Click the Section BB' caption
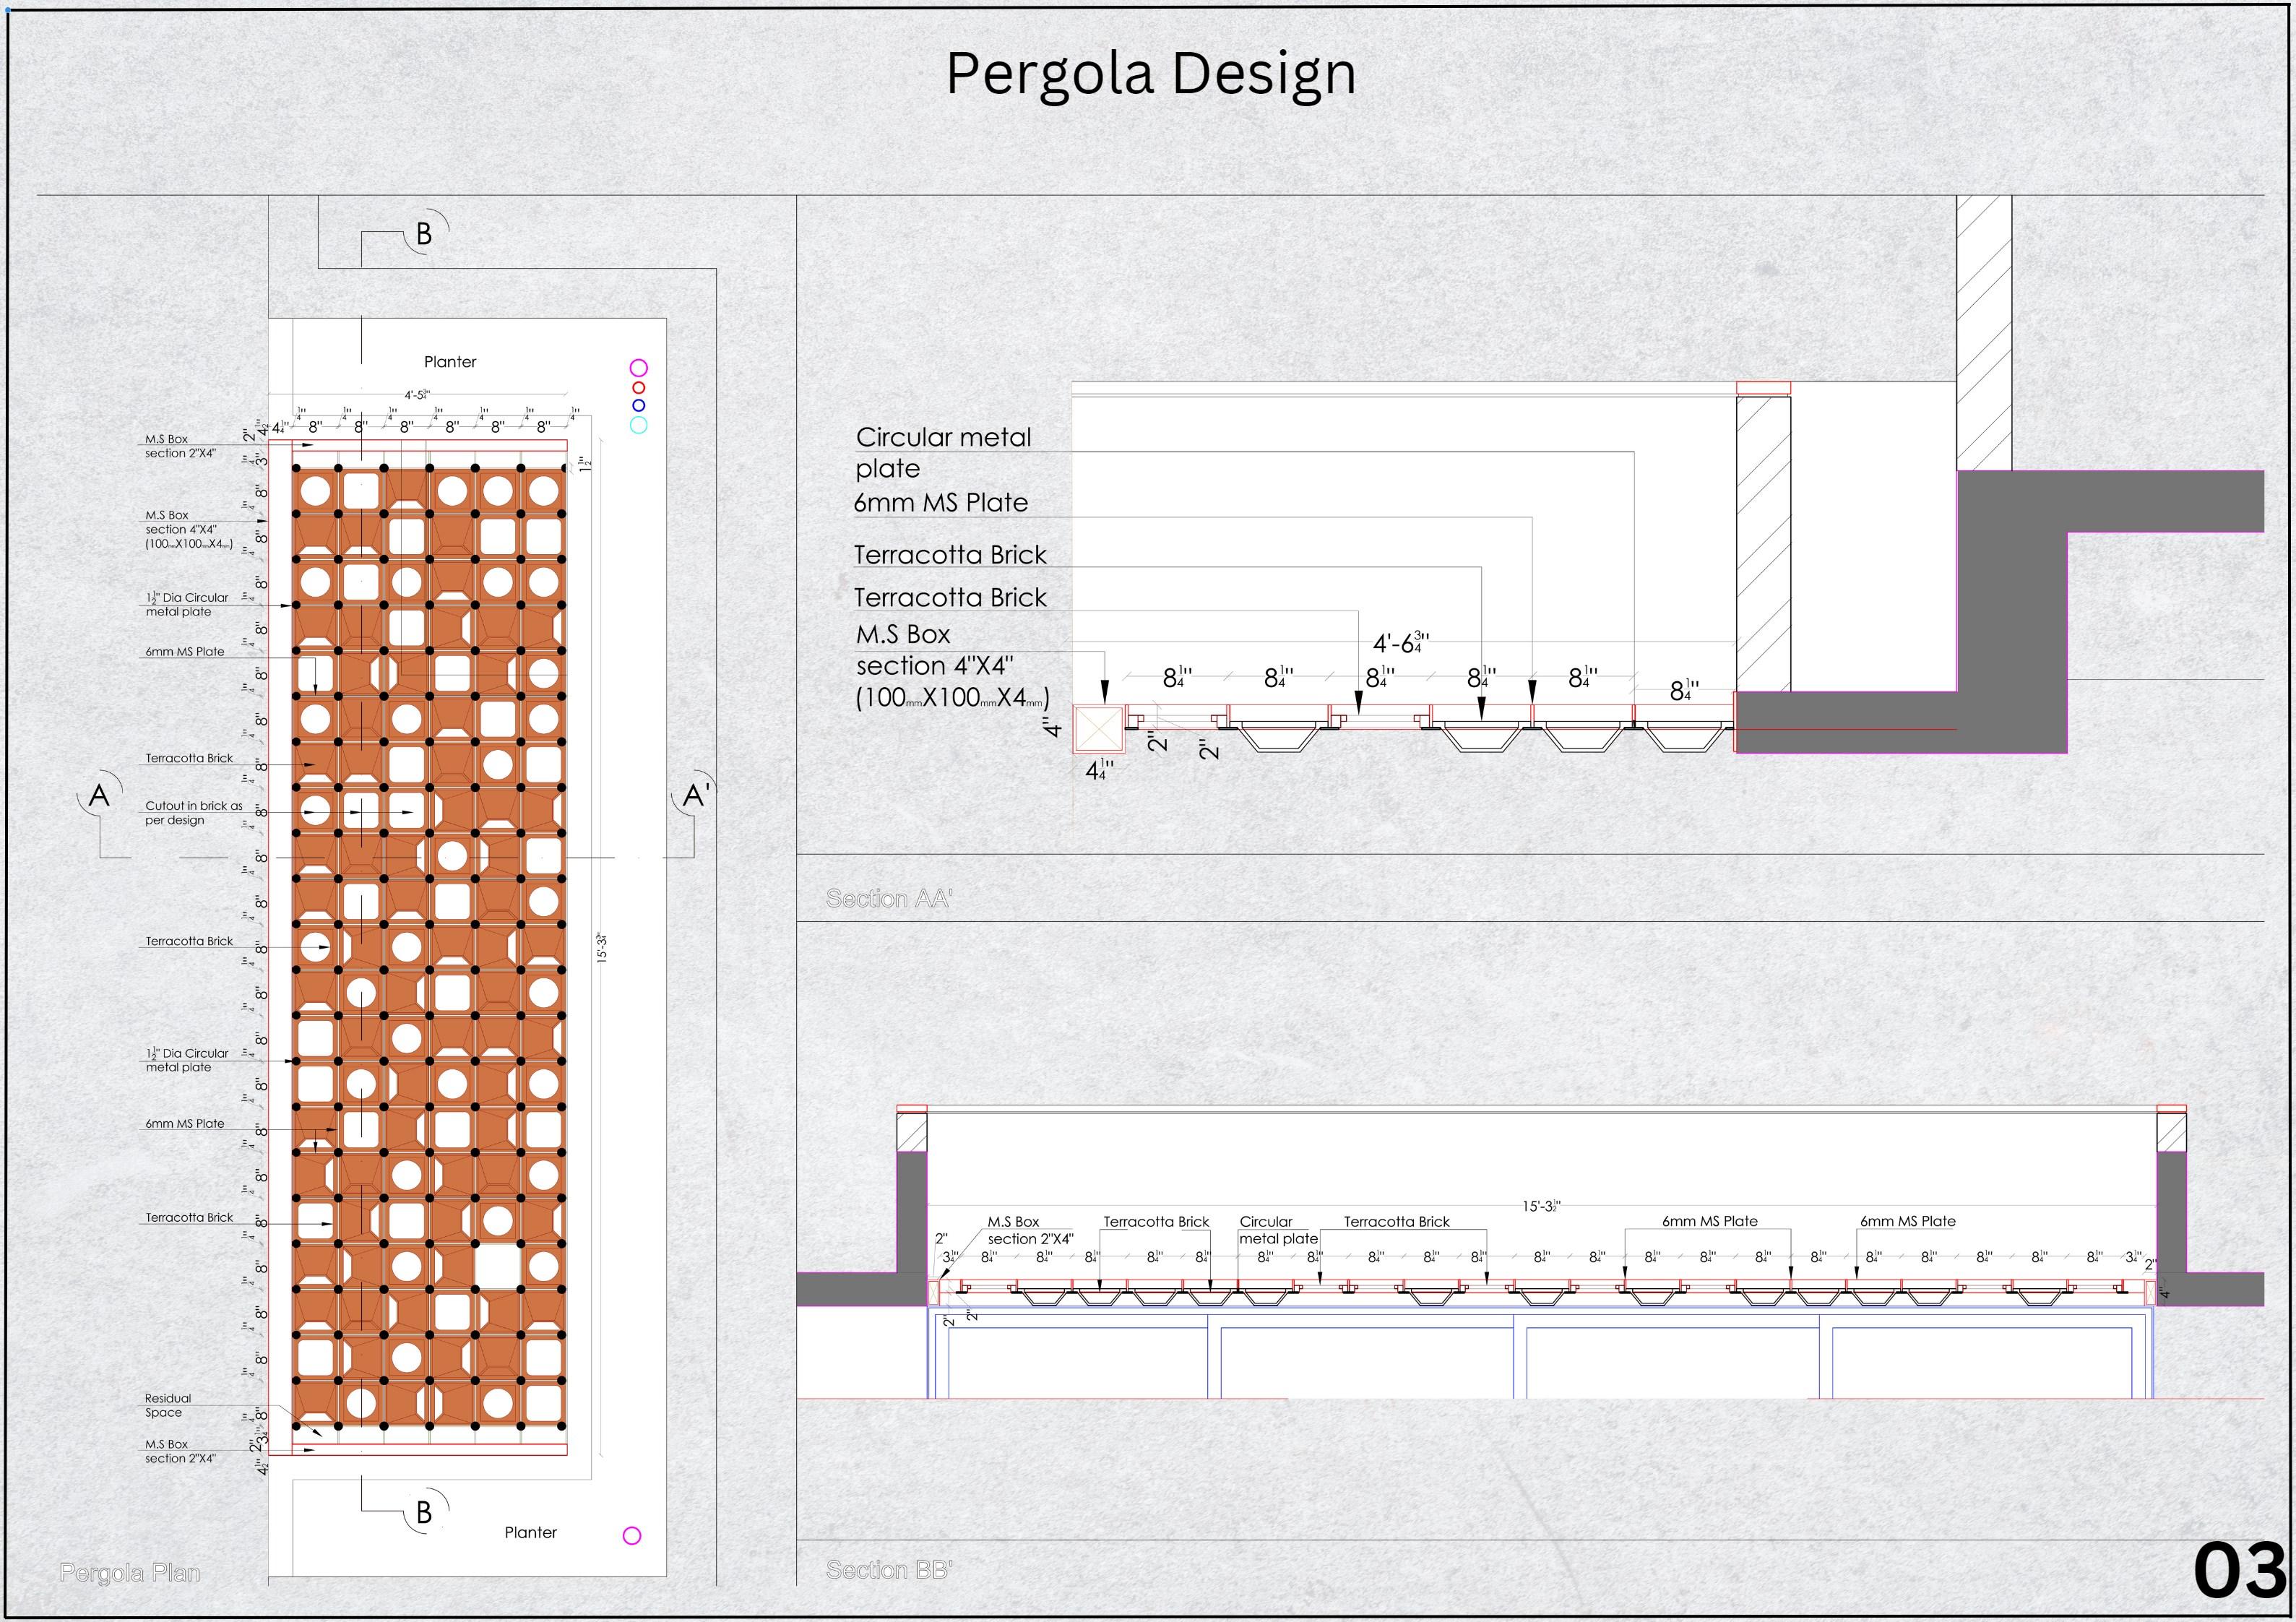This screenshot has height=1622, width=2296. coord(889,1570)
